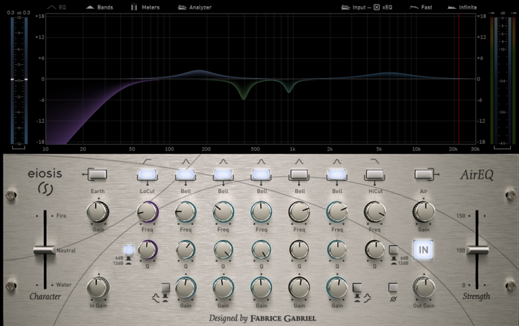Toggle the phase invert button
Image resolution: width=519 pixels, height=326 pixels.
click(393, 288)
